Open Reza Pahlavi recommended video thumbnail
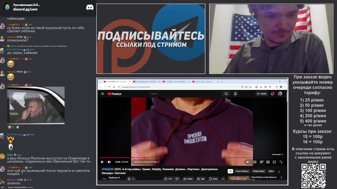Image resolution: width=337 pixels, height=189 pixels. pyautogui.click(x=239, y=178)
